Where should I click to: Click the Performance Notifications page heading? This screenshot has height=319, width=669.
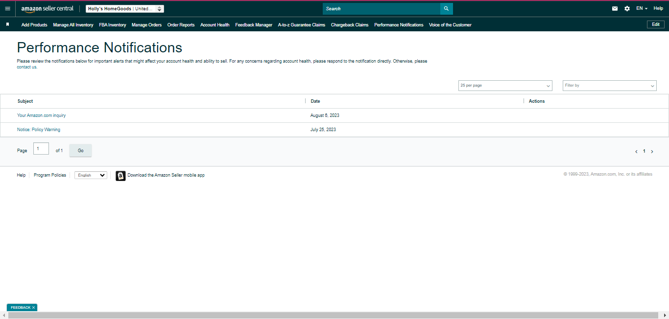[99, 47]
